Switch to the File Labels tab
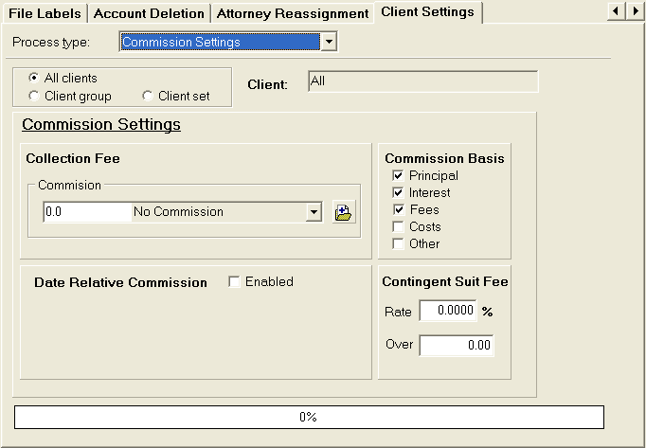The width and height of the screenshot is (646, 448). pyautogui.click(x=45, y=13)
